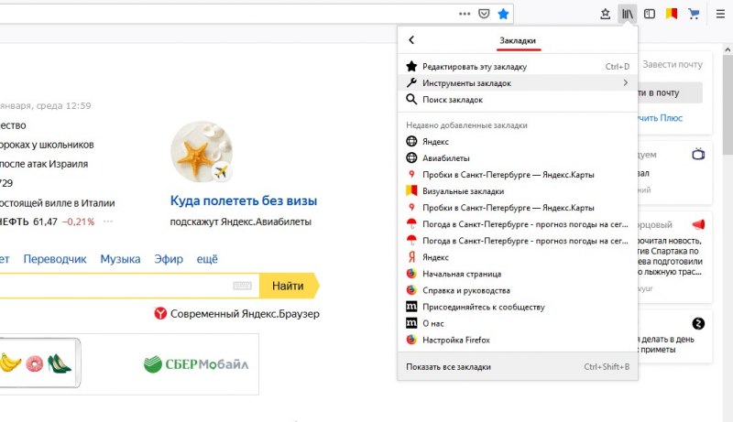
Task: Open second Пробки в Санкт-Петербурге bookmark
Action: 518,208
